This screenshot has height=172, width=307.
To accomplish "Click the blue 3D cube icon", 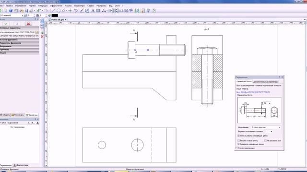I will pos(11,11).
